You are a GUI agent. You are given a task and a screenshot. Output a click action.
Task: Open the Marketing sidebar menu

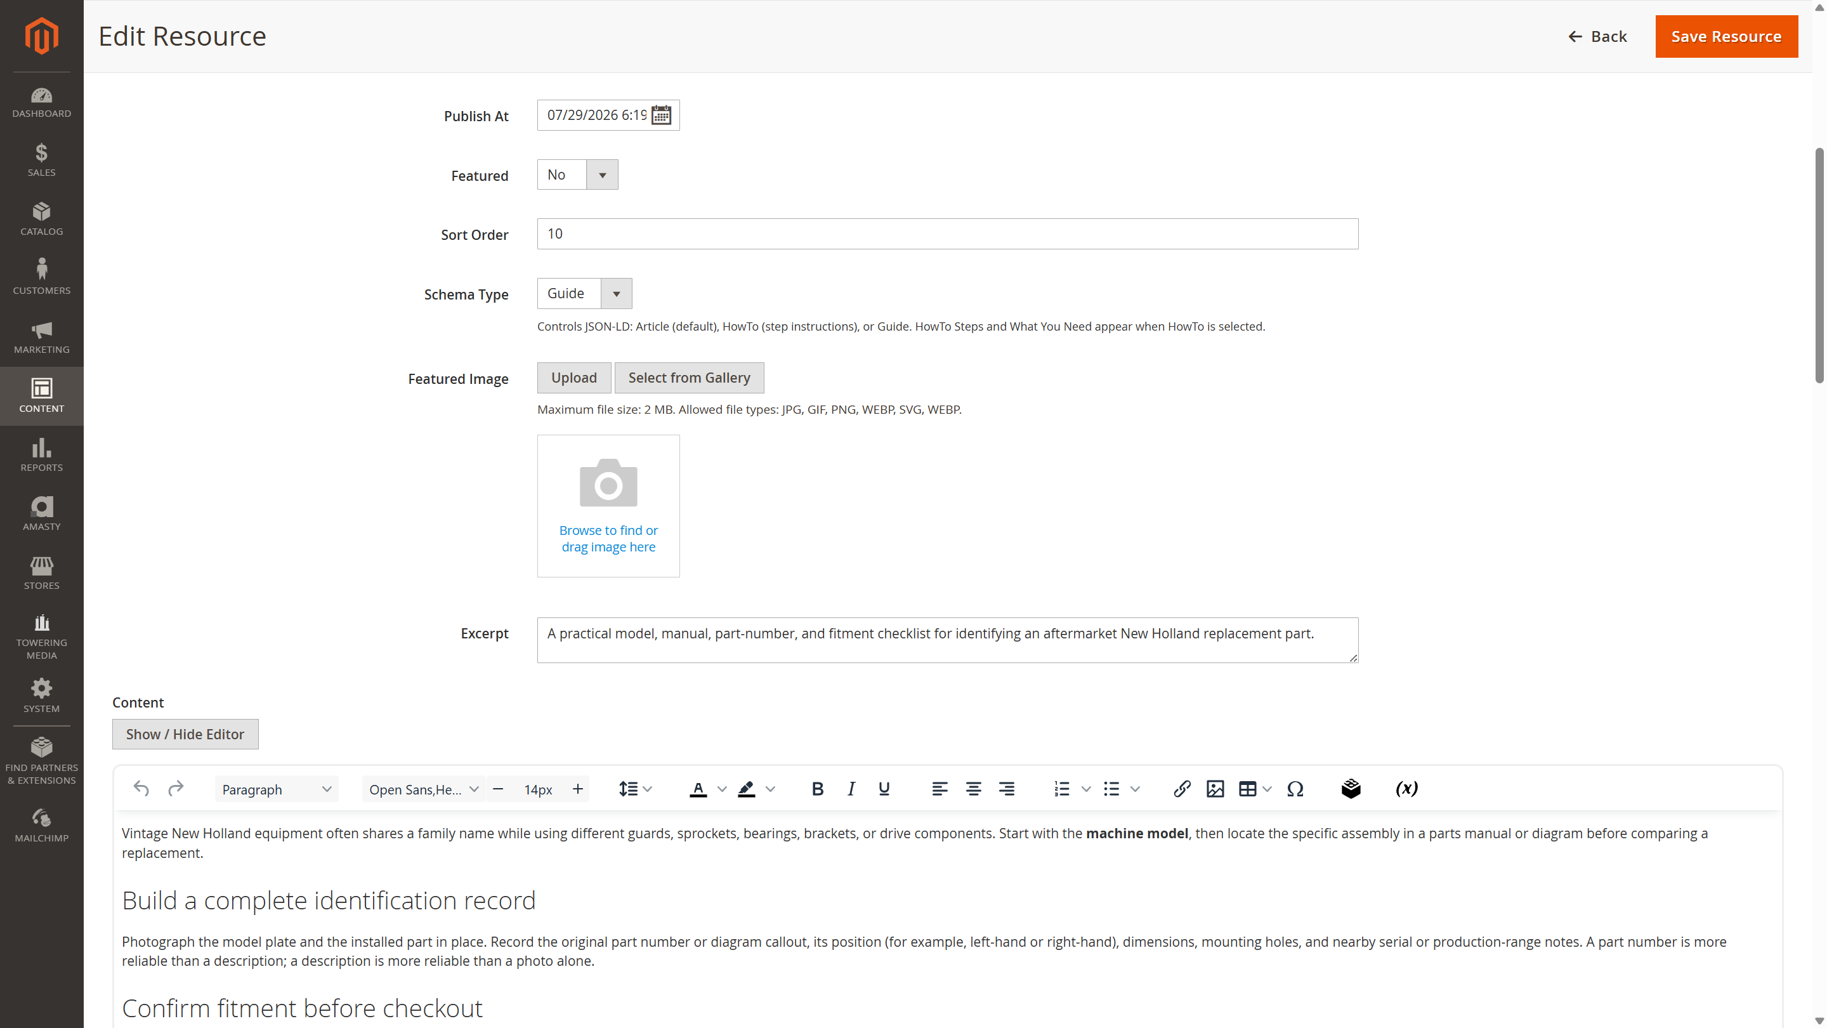click(x=41, y=338)
